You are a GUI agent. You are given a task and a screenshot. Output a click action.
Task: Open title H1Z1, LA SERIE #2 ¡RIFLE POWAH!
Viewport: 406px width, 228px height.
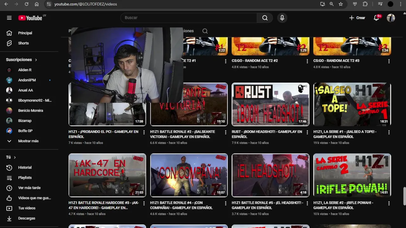(x=343, y=205)
